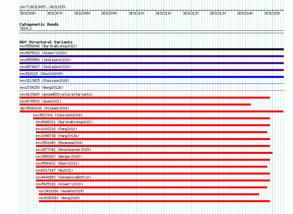
Task: Click the esv3541480 (Boomsma2014) label
Action: [x=59, y=143]
